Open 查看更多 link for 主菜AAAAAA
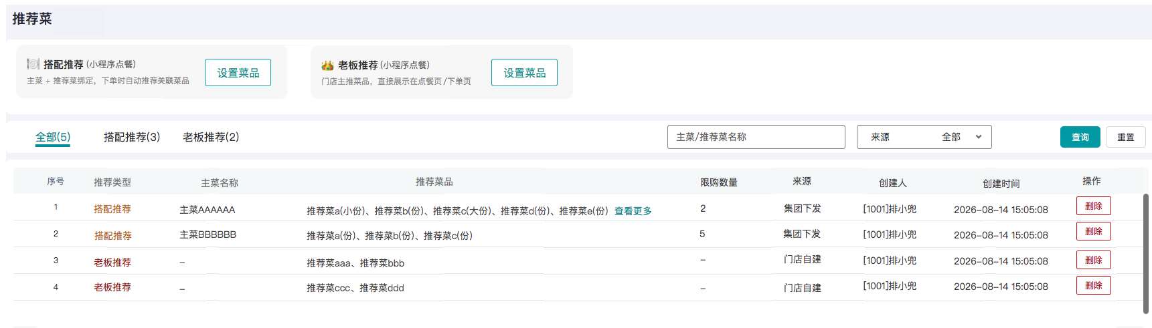Screen dimensions: 1152x328 tap(633, 211)
